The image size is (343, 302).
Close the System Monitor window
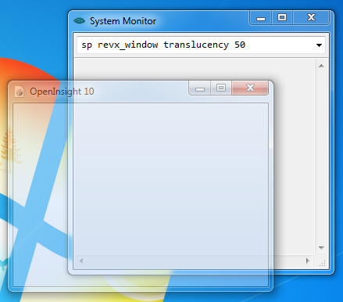coord(311,18)
